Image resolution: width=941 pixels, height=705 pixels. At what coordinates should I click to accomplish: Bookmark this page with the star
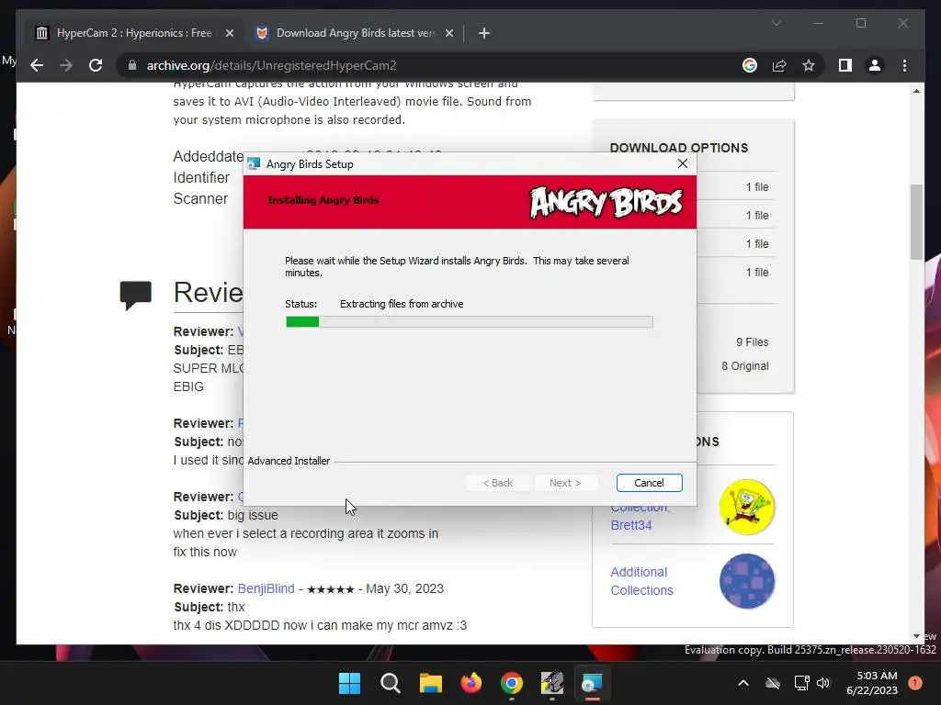[x=809, y=65]
